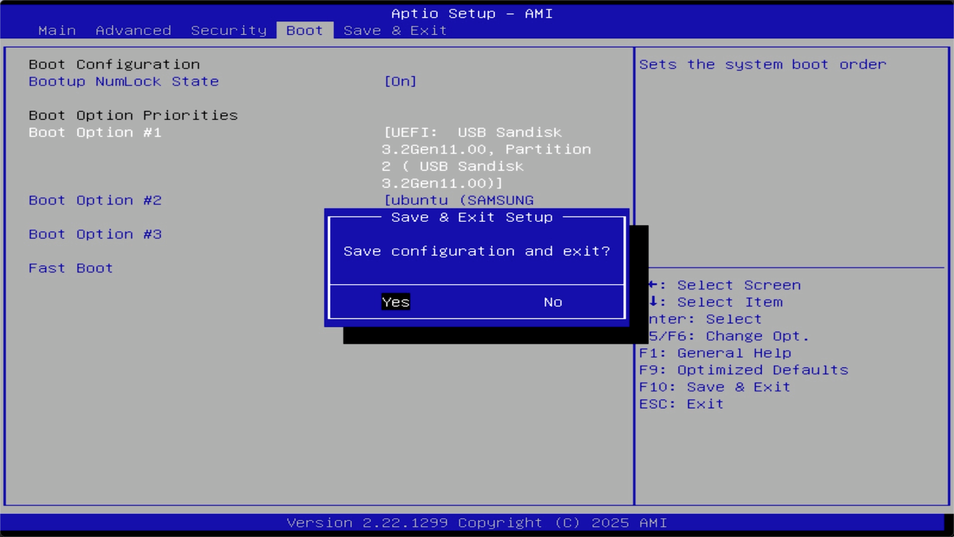Select the Boot Option #1 label
This screenshot has height=537, width=954.
(95, 132)
